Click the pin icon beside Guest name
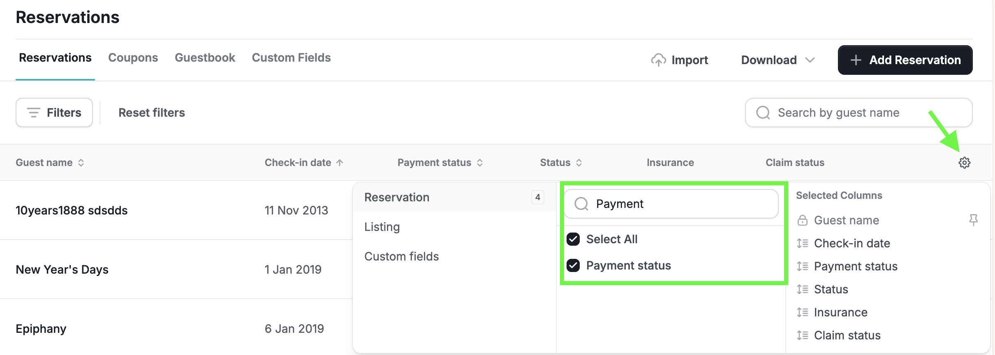Screen dimensions: 995x355 pos(973,220)
